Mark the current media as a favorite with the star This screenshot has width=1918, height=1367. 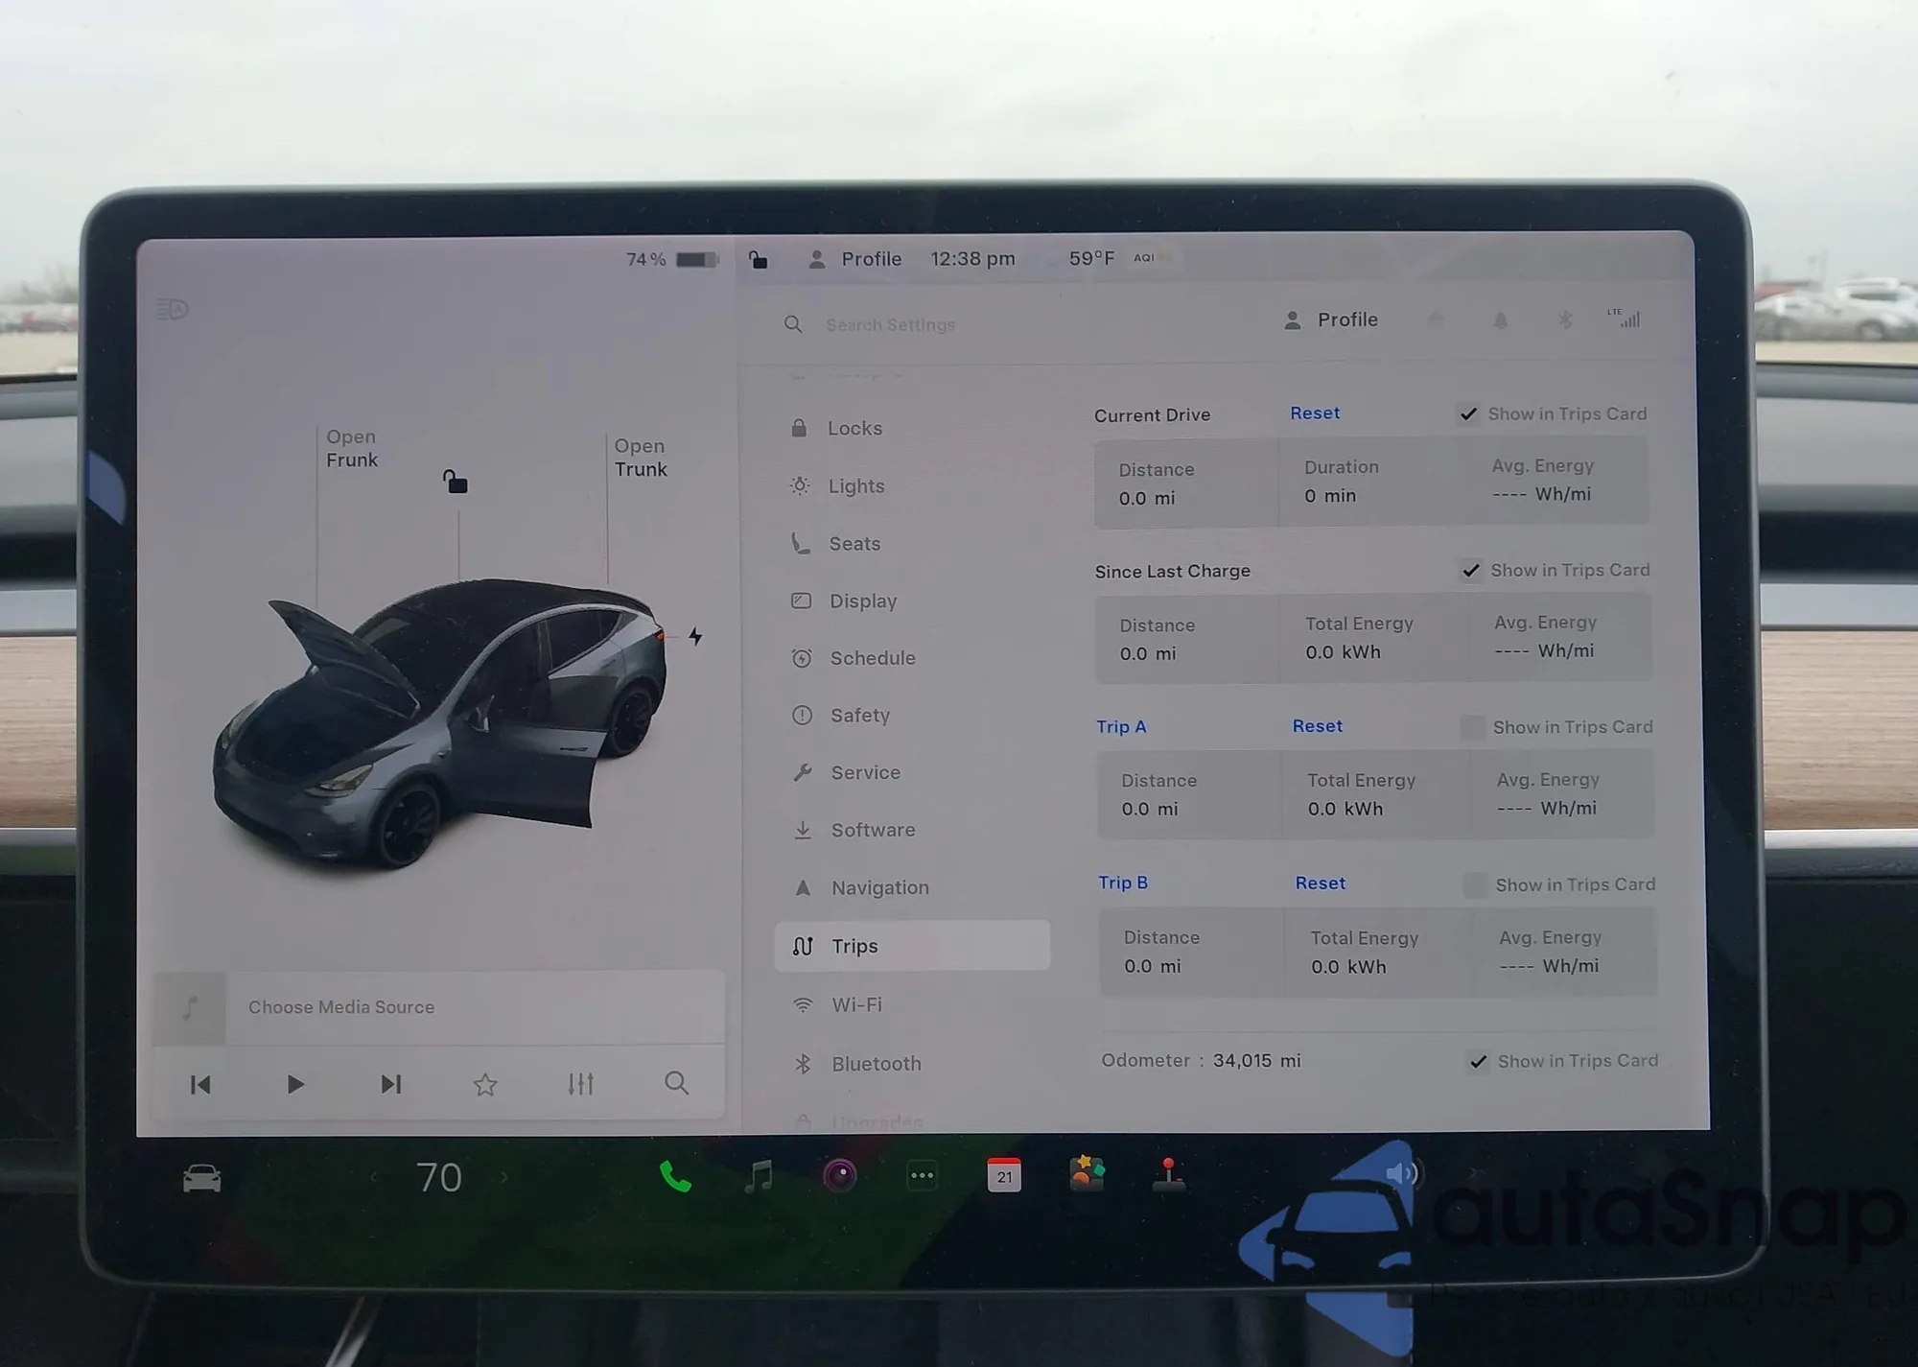coord(485,1085)
